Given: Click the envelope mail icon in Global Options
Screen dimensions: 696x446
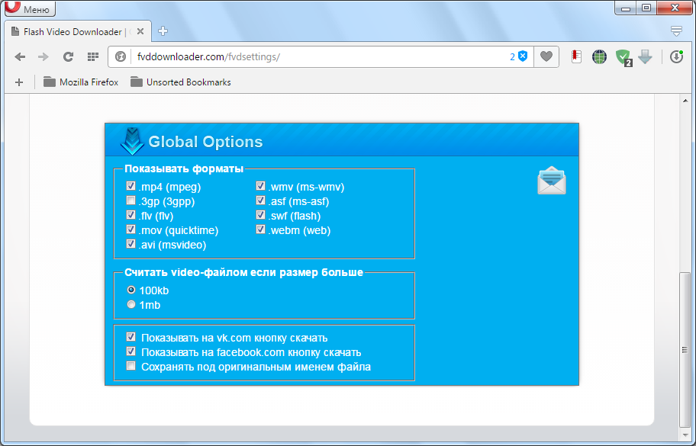Looking at the screenshot, I should [x=551, y=181].
